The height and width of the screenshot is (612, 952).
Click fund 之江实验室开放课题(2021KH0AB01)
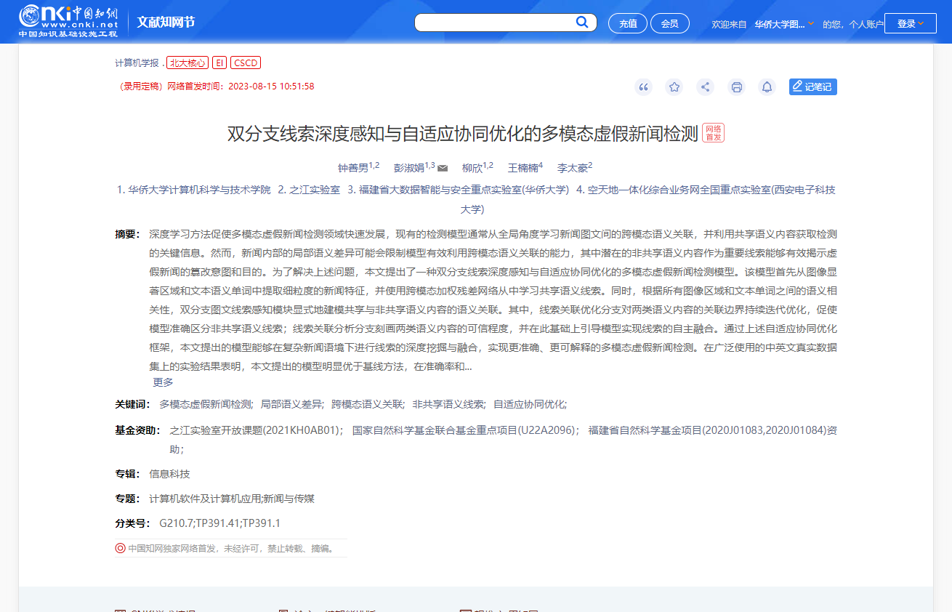click(x=257, y=430)
